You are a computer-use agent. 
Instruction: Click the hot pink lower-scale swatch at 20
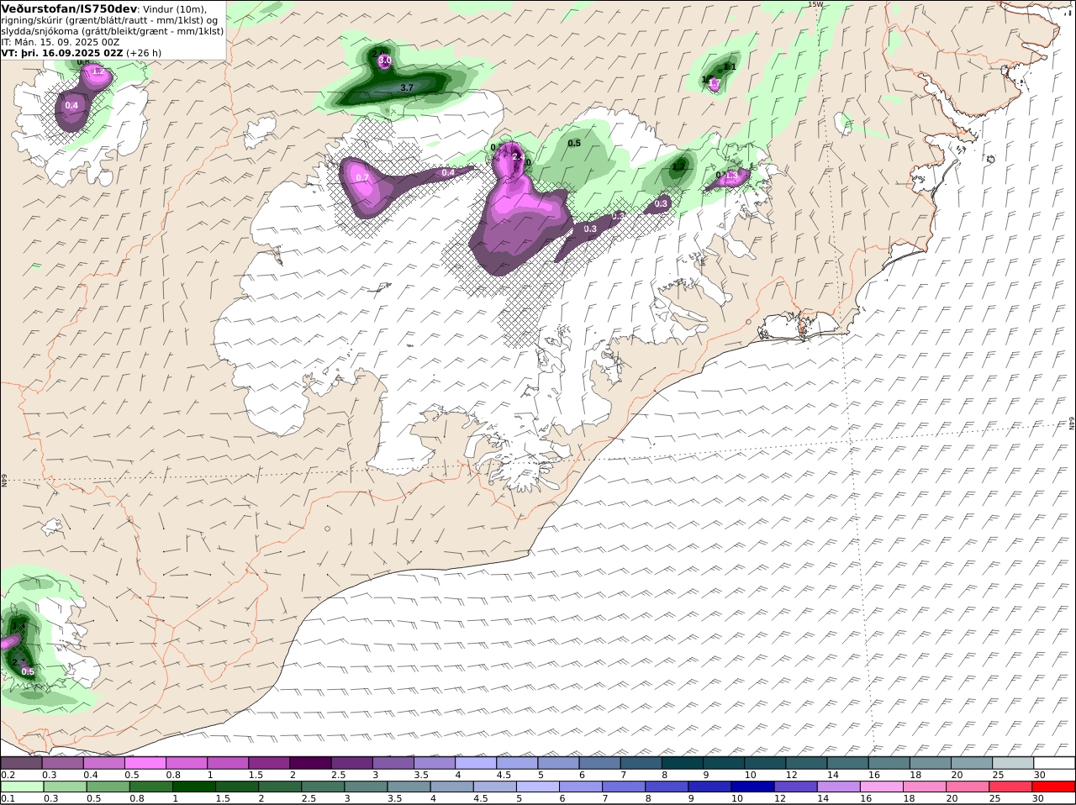968,787
